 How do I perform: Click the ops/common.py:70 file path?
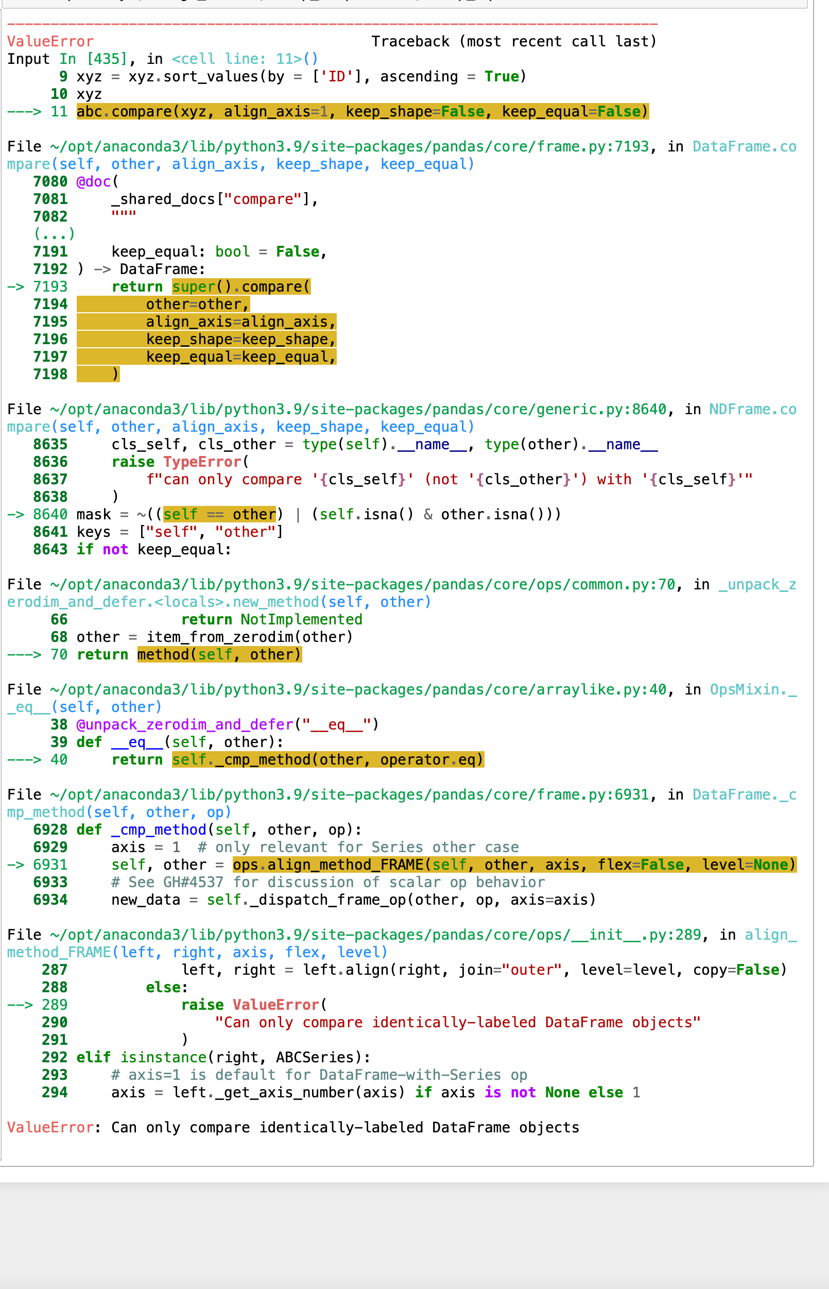point(363,584)
